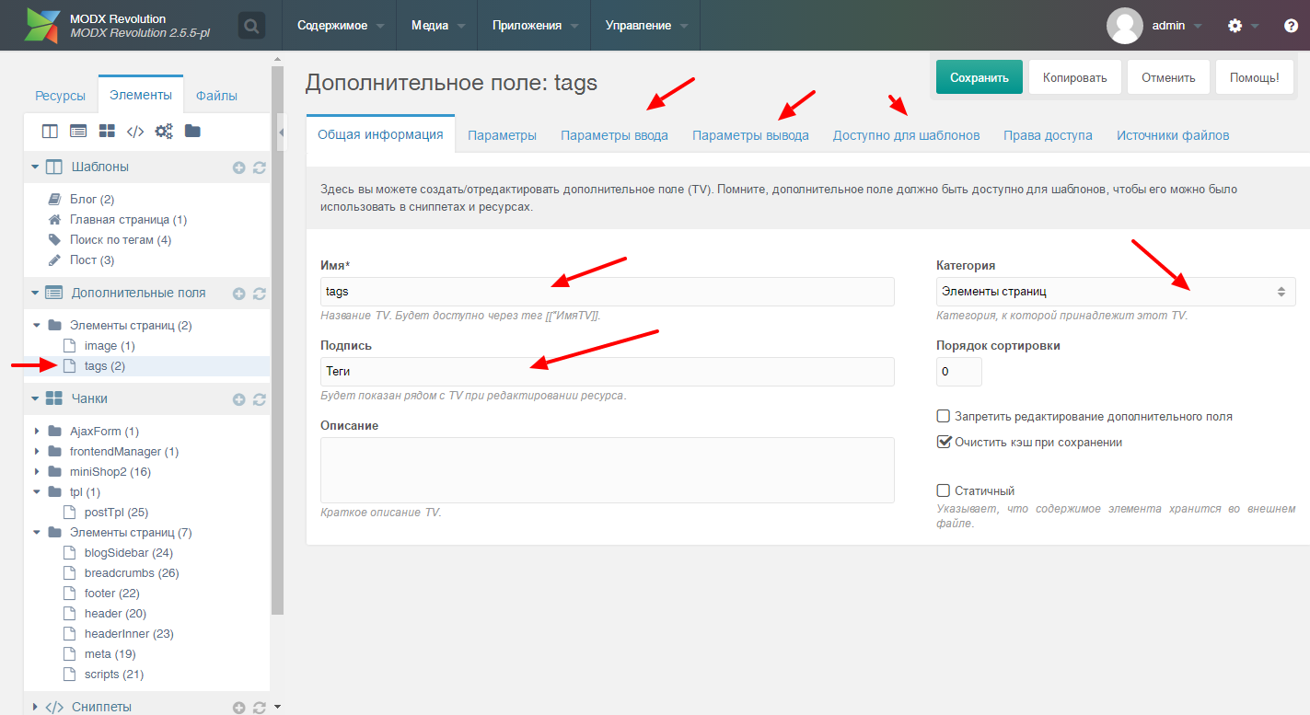Open the system settings gear menu
Screen dimensions: 1310x715
tap(1235, 26)
